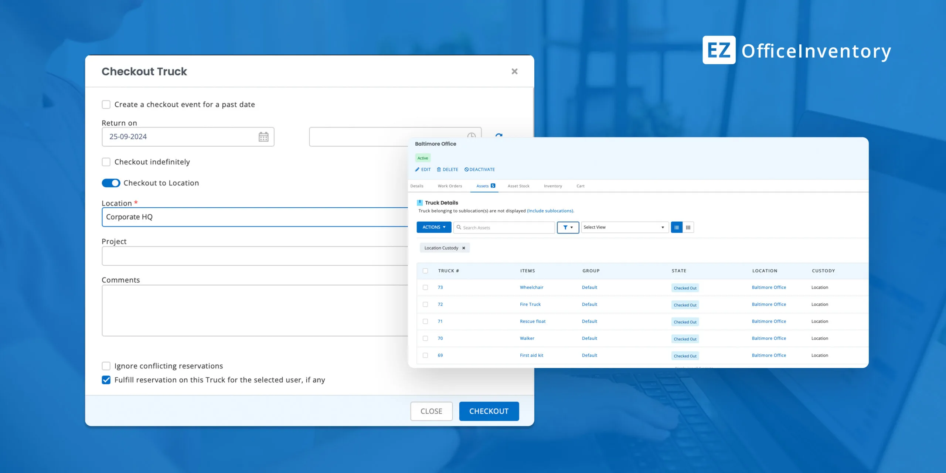
Task: Expand the Actions dropdown button
Action: tap(434, 227)
